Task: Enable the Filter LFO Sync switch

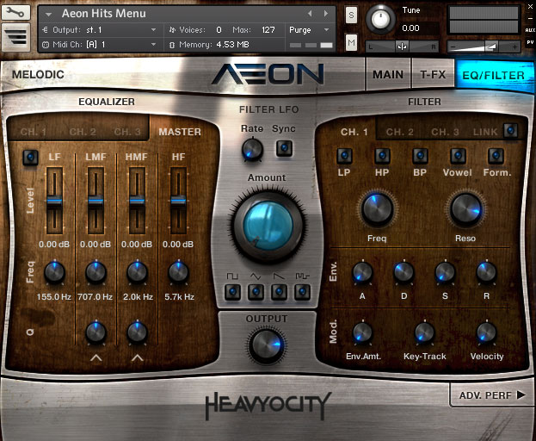Action: point(283,148)
